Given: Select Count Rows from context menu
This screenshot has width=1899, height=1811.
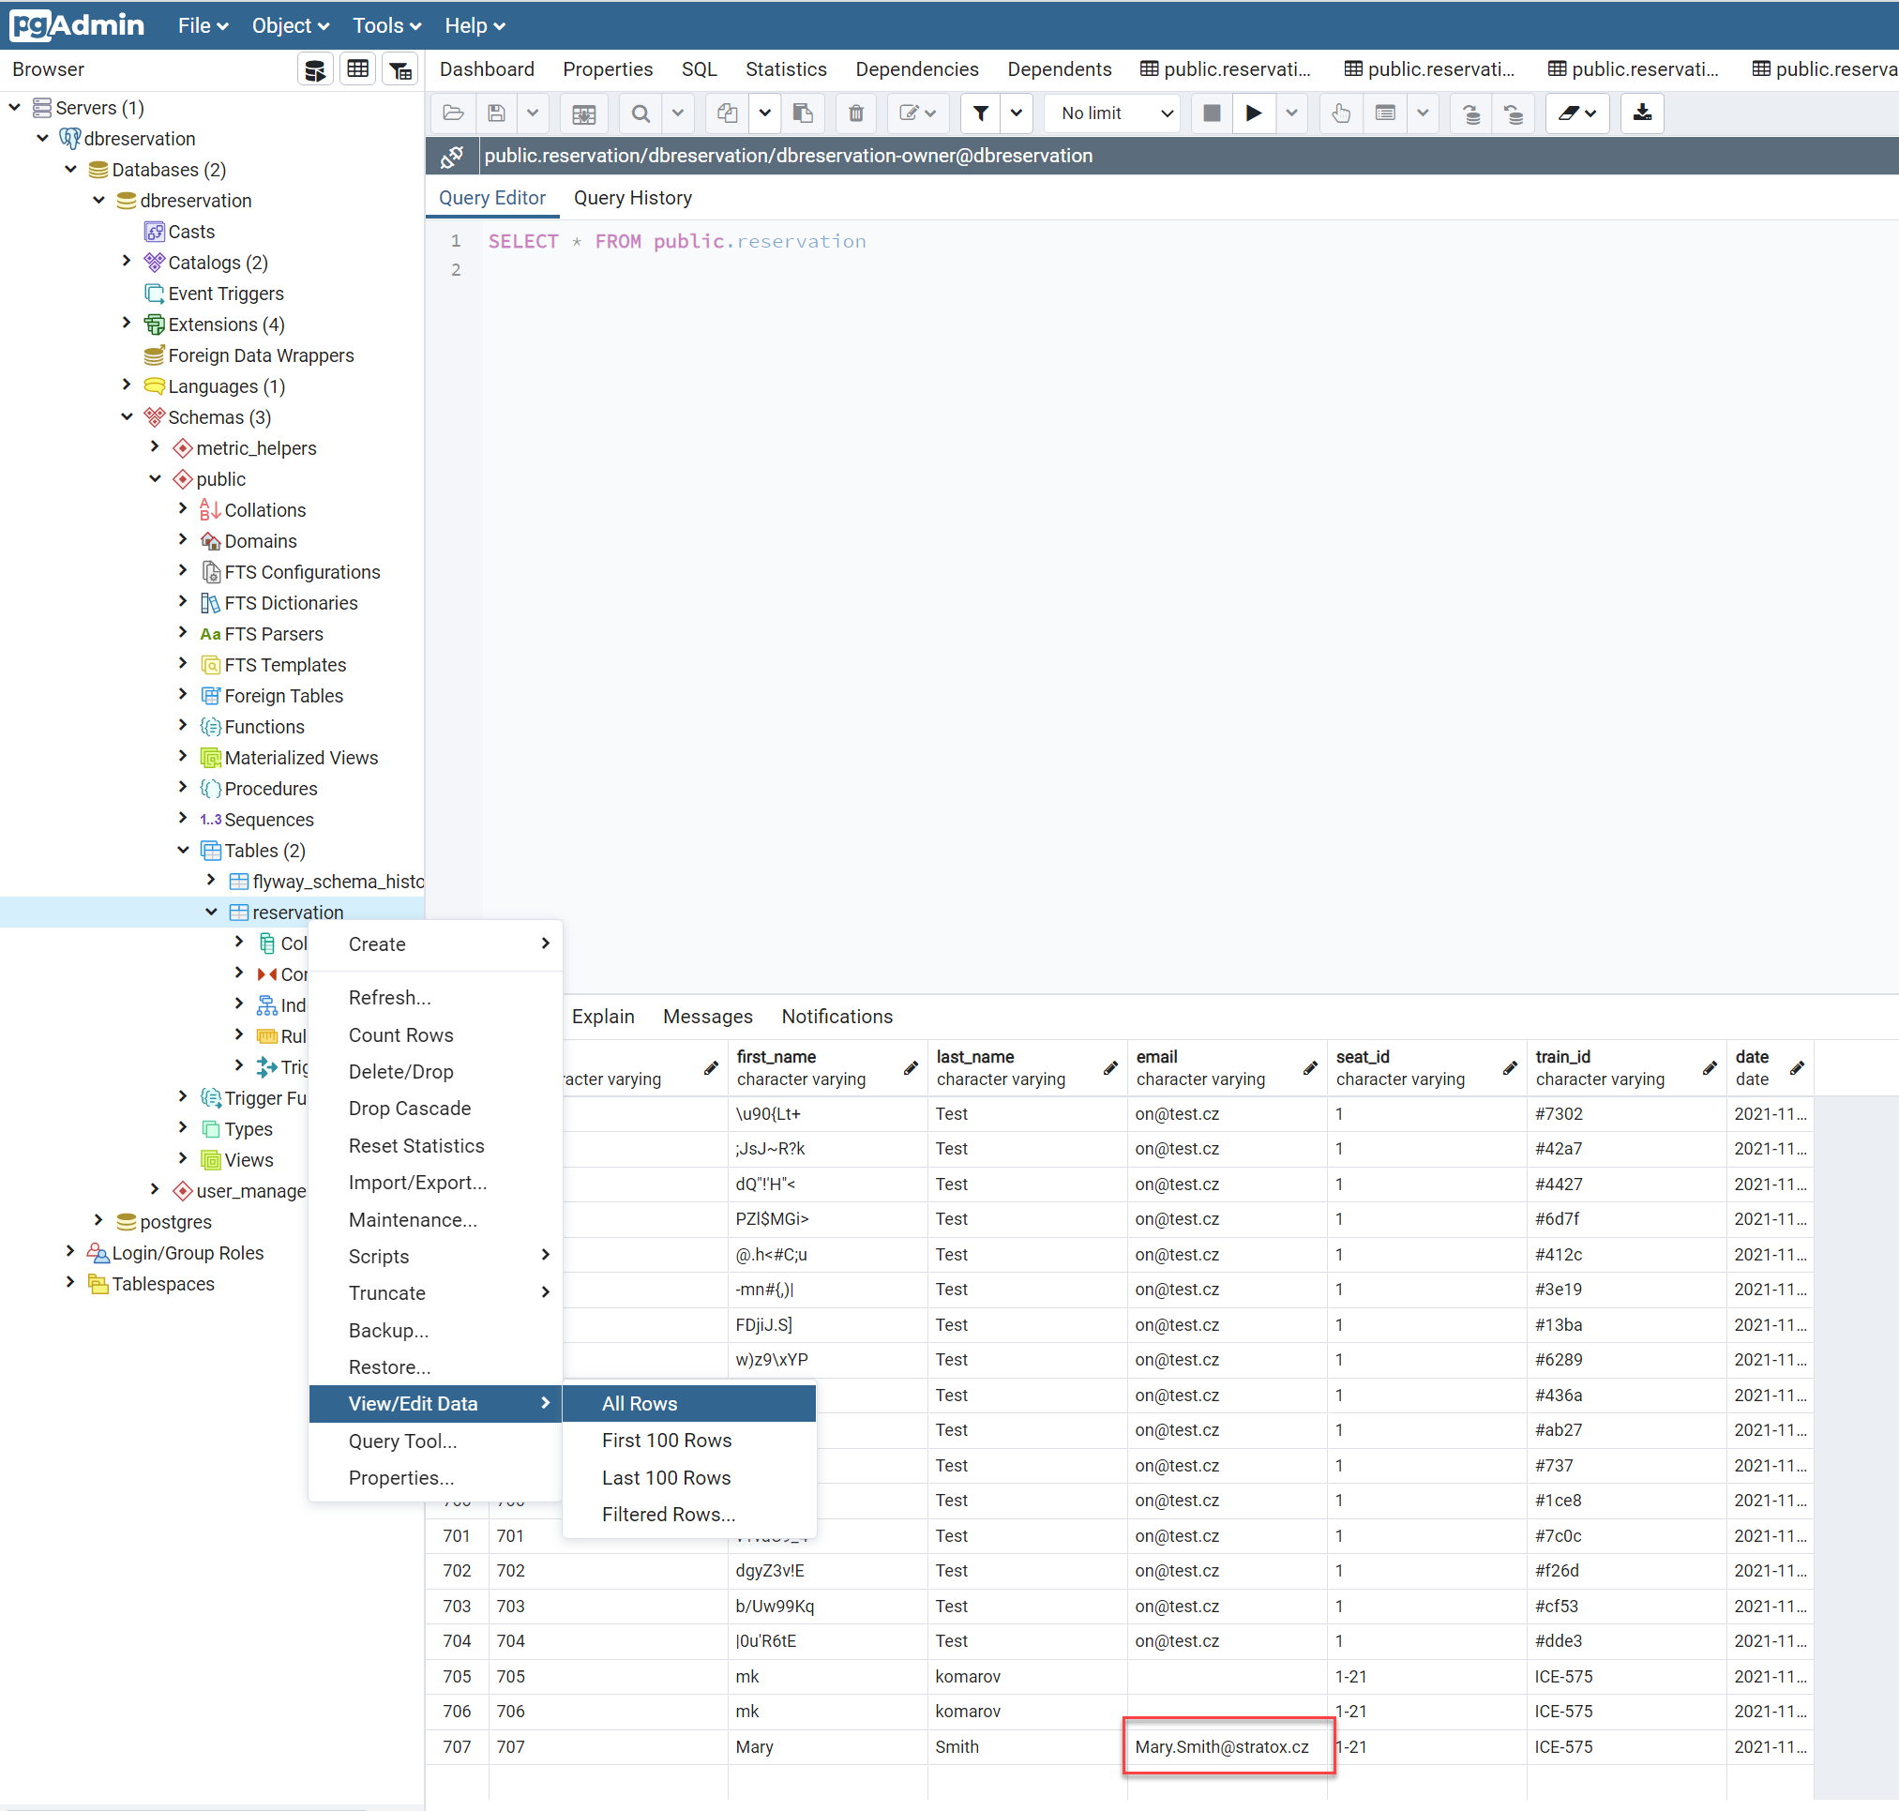Looking at the screenshot, I should (434, 1034).
